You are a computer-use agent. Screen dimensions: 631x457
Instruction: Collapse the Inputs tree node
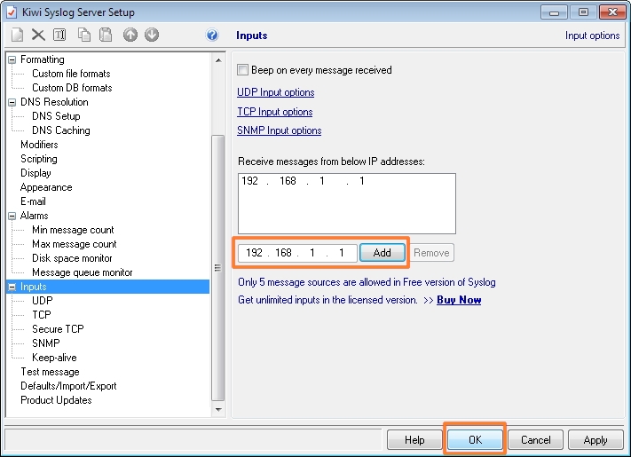pyautogui.click(x=12, y=287)
